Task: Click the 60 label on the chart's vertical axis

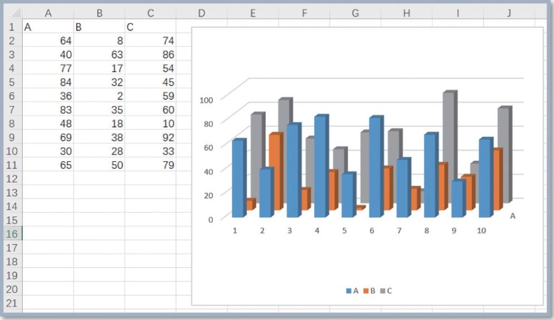Action: coord(209,147)
